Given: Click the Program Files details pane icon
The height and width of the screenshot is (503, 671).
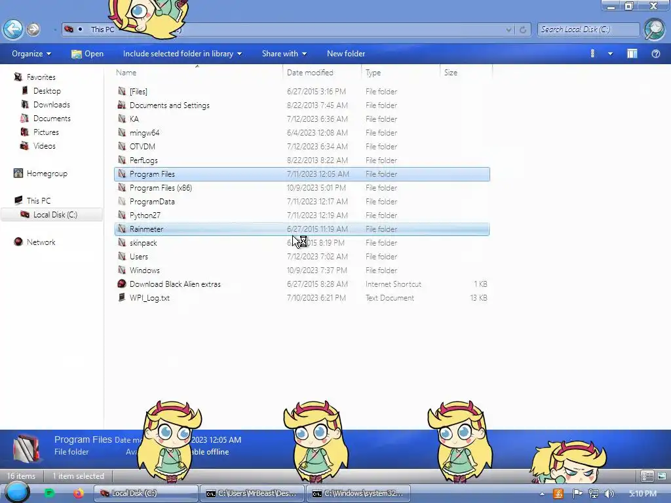Looking at the screenshot, I should (26, 448).
